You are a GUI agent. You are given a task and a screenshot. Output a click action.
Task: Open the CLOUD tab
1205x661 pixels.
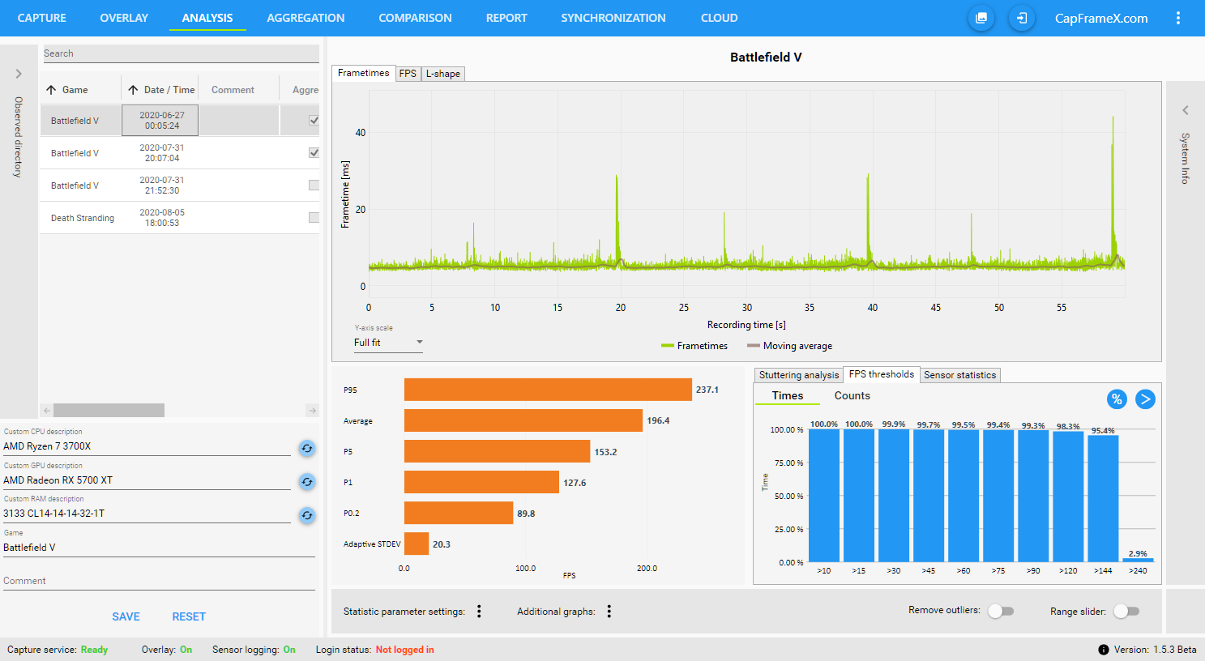720,18
